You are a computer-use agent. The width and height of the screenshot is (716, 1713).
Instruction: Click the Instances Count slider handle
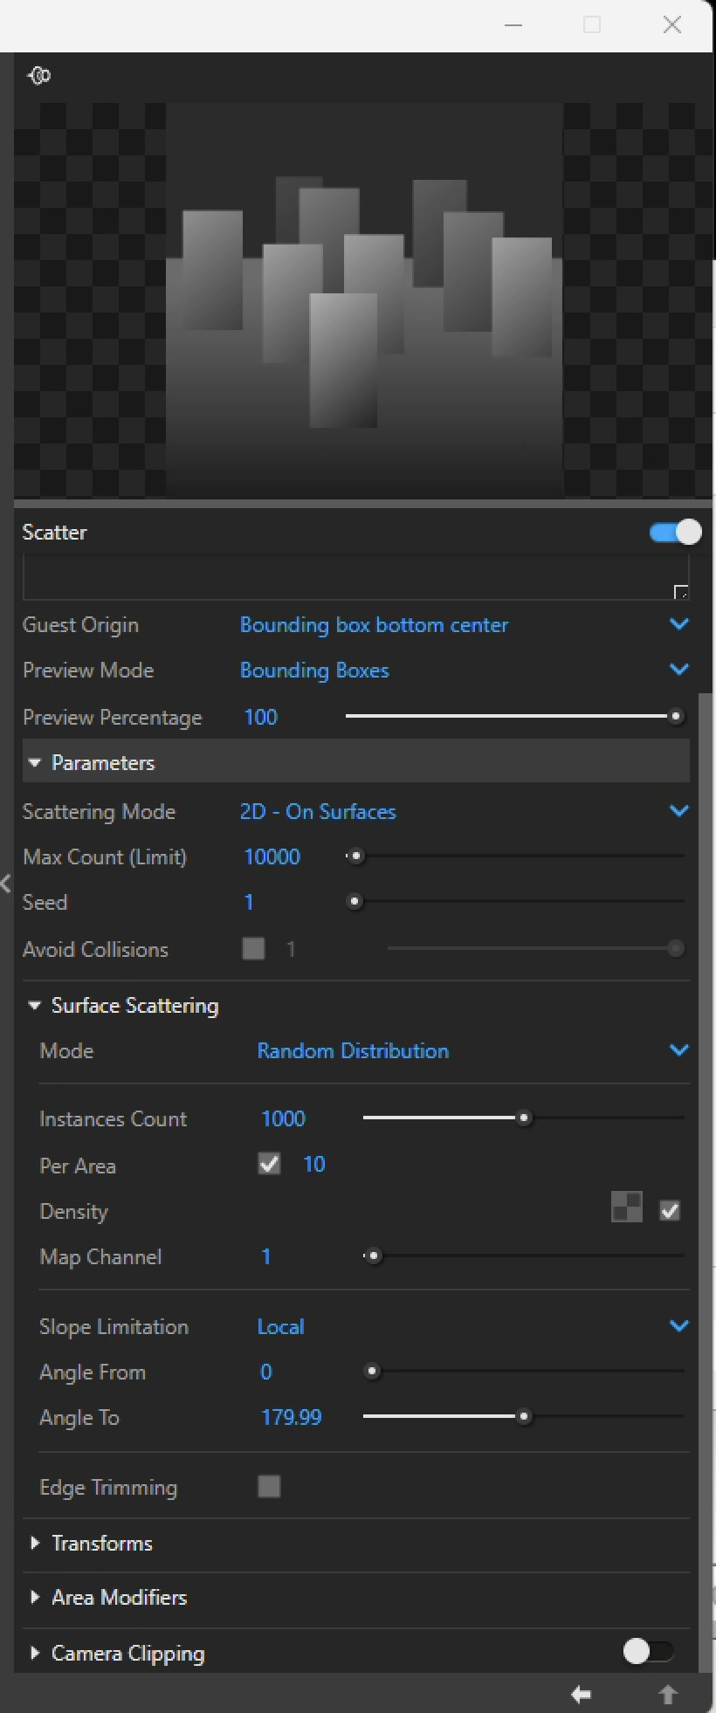[x=524, y=1118]
